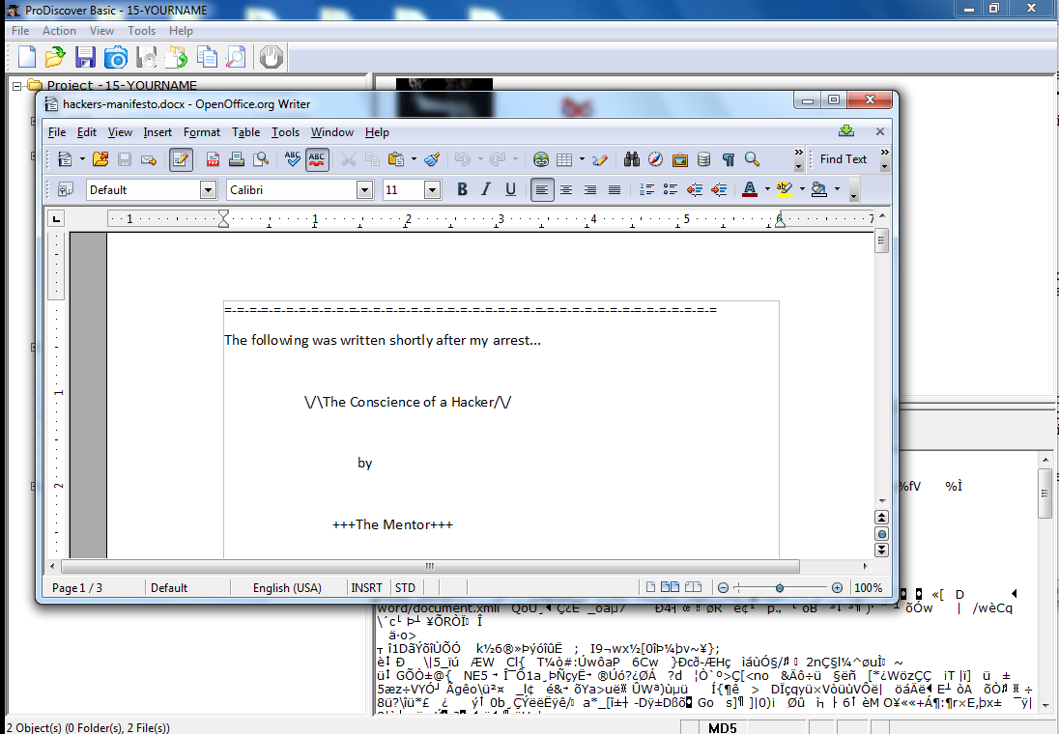1059x734 pixels.
Task: Toggle Centered alignment in Writer
Action: [566, 189]
